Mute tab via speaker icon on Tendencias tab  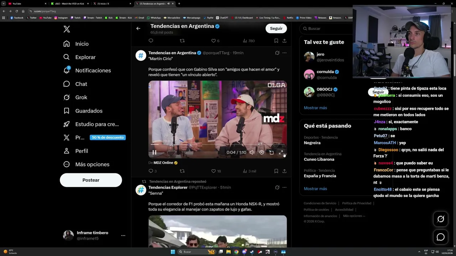click(x=169, y=4)
